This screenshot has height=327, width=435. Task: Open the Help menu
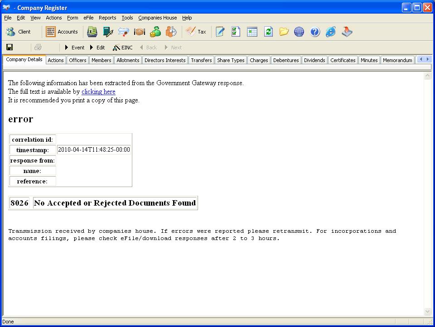(187, 18)
